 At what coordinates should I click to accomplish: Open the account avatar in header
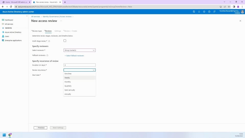coord(242,12)
